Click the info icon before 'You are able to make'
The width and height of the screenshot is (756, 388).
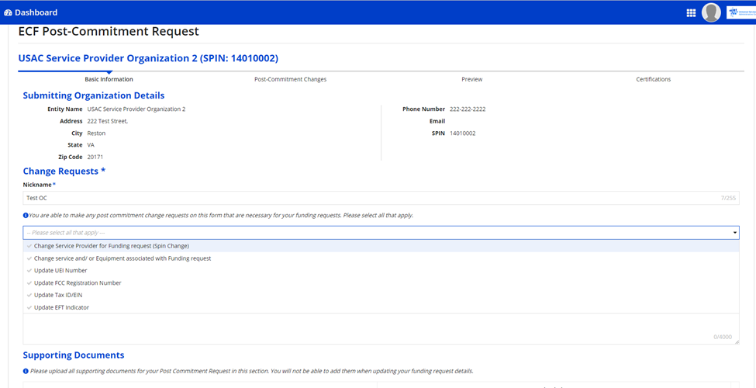click(x=26, y=215)
